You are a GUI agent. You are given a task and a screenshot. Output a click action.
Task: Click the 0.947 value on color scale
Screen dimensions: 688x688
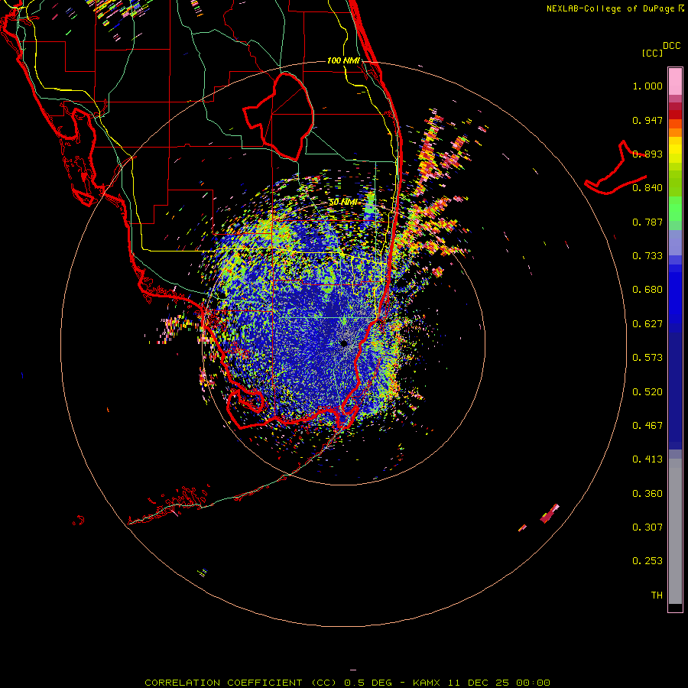(647, 120)
